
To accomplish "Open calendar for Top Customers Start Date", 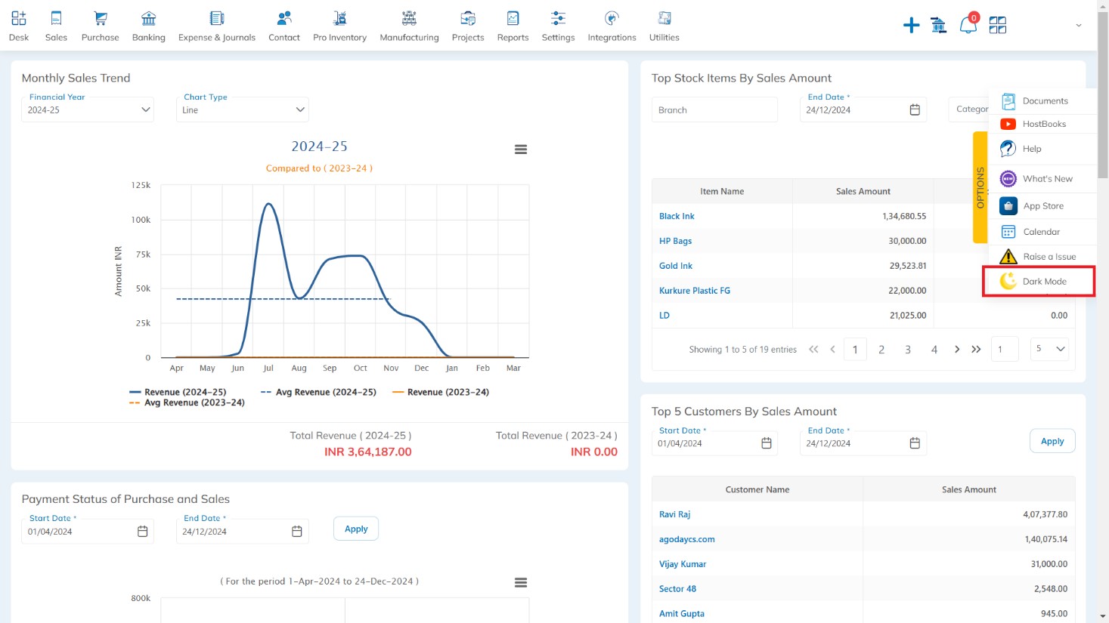I will coord(767,443).
